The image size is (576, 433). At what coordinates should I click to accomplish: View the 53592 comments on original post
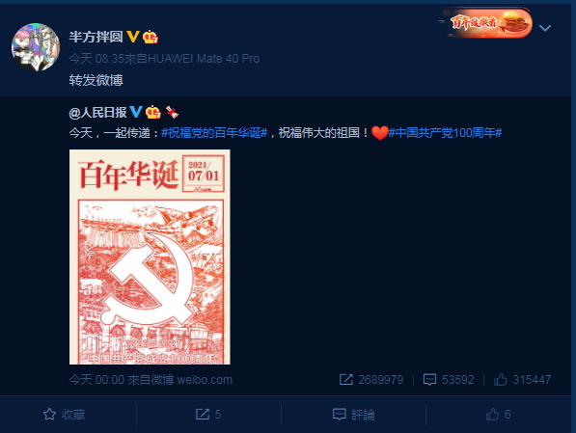click(449, 379)
